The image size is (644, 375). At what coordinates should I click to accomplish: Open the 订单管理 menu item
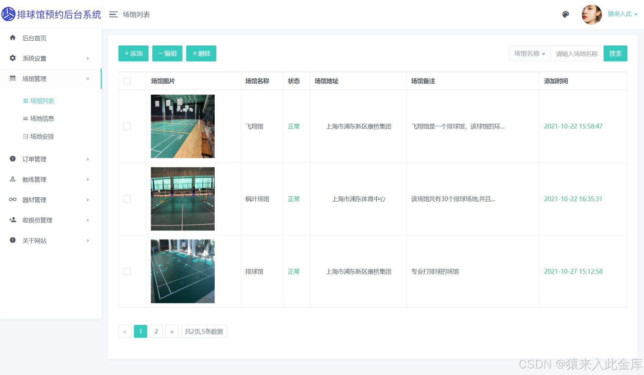tap(51, 159)
